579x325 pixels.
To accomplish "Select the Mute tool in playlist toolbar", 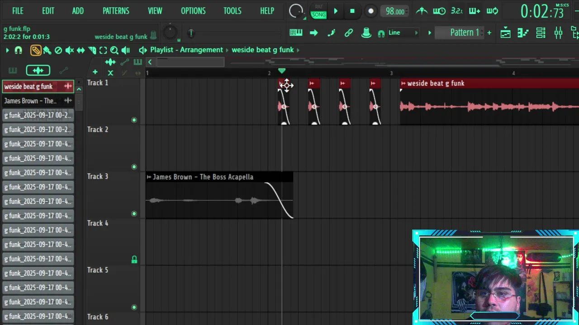I will click(69, 51).
